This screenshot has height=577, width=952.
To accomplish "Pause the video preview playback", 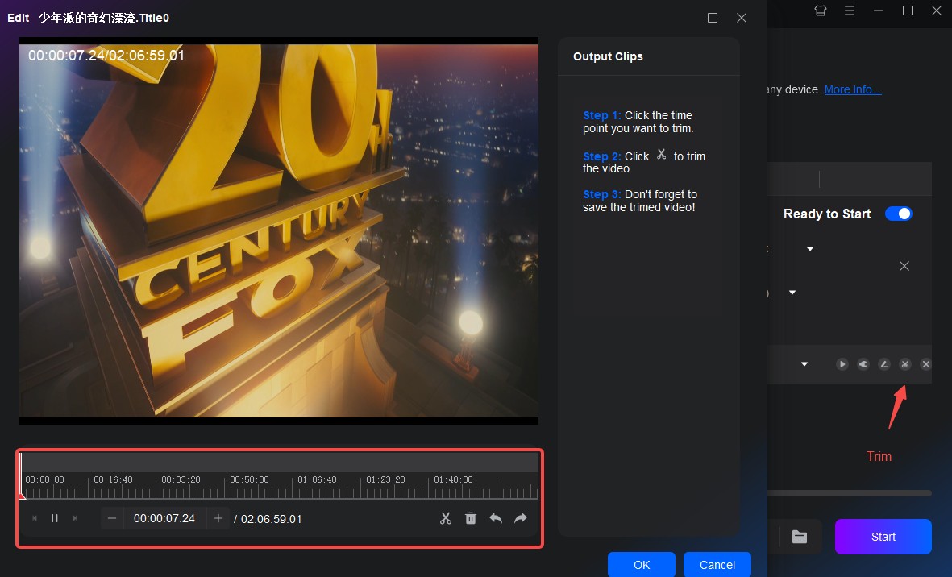I will [54, 518].
